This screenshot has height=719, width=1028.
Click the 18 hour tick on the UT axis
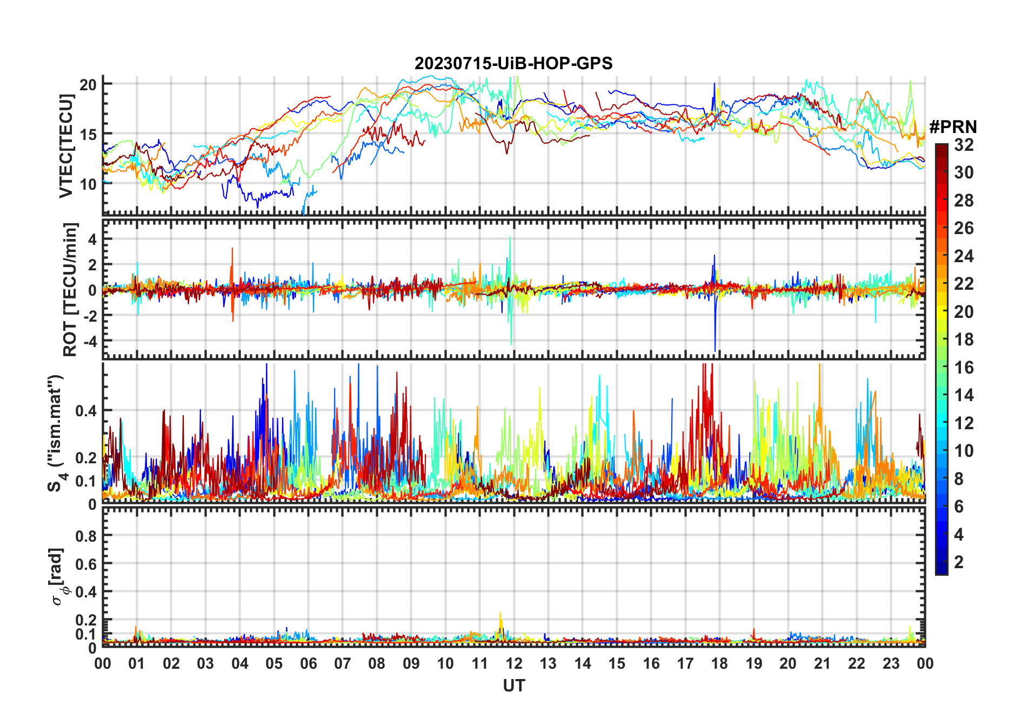pos(719,663)
